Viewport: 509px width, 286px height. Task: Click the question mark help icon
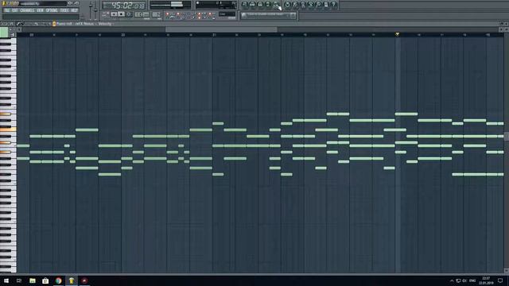[x=334, y=5]
